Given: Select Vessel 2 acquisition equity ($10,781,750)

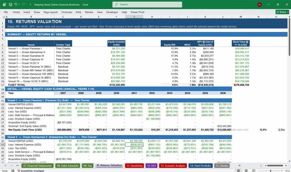Looking at the screenshot, I should 63,159.
